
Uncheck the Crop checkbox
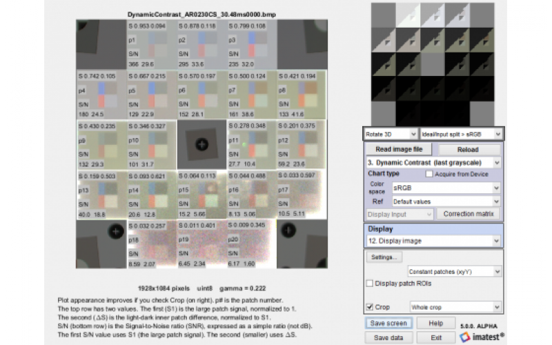click(x=370, y=307)
